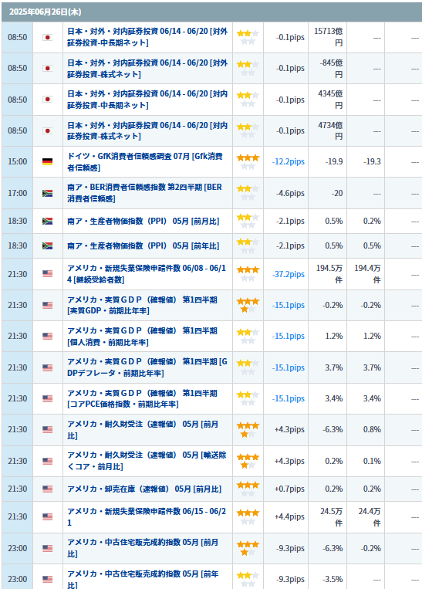422x589 pixels.
Task: Click Japan flag beside 対外証券投資-中長期ネット row
Action: (47, 37)
